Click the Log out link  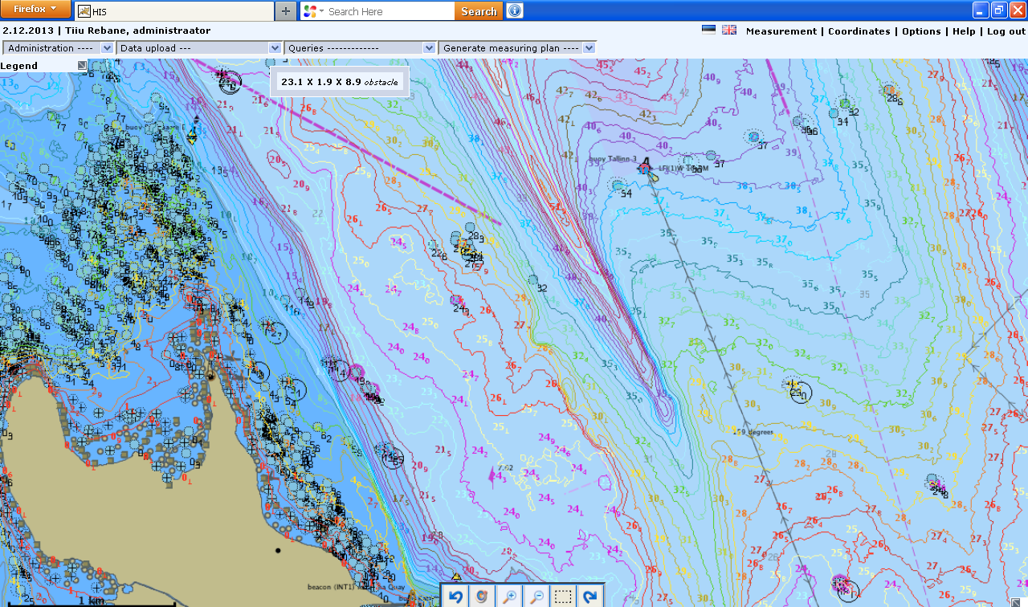[1006, 31]
